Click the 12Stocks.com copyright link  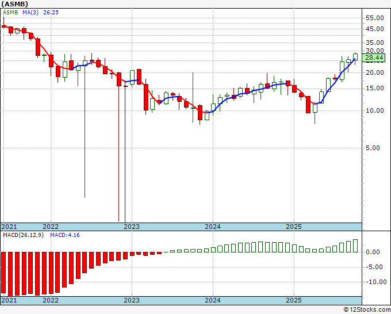(367, 310)
